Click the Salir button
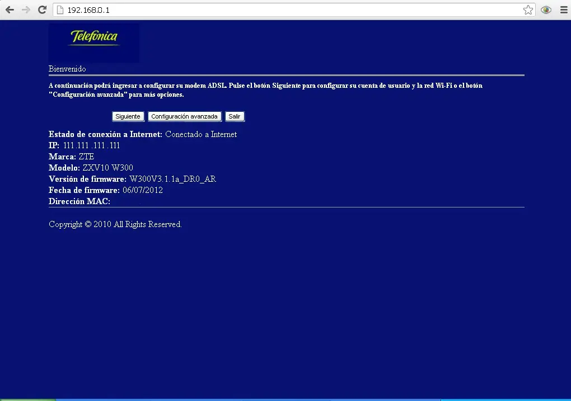This screenshot has height=401, width=571. click(x=235, y=116)
